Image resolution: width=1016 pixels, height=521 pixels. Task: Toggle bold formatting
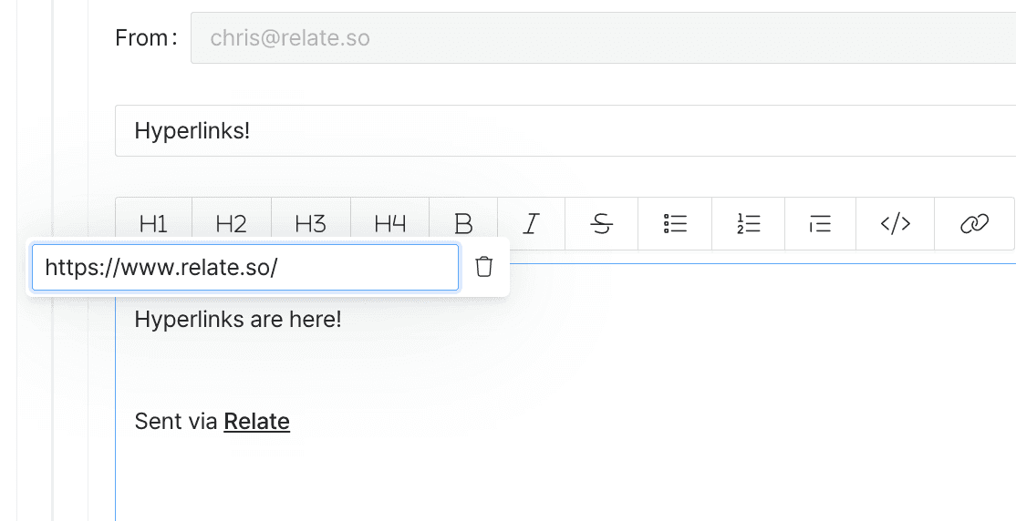click(463, 224)
